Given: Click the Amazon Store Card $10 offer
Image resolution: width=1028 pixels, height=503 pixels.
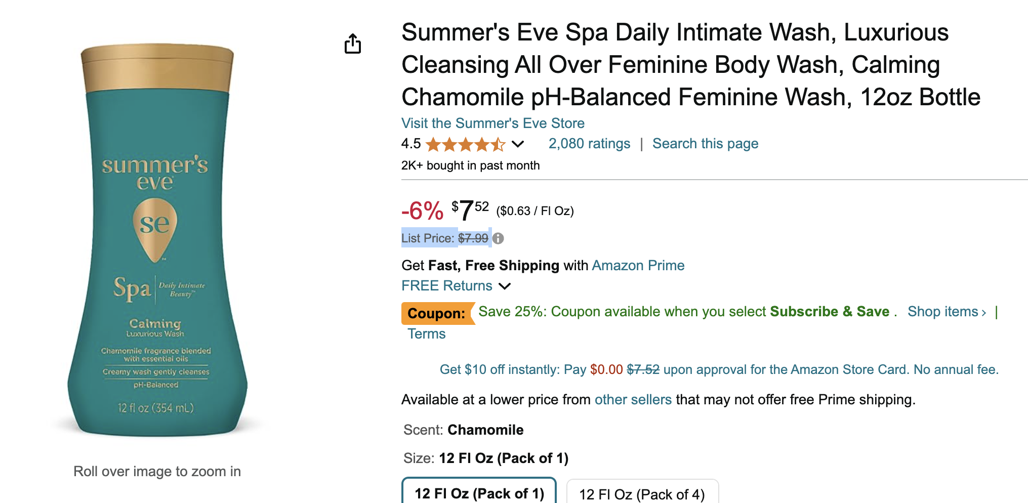Looking at the screenshot, I should pos(719,369).
